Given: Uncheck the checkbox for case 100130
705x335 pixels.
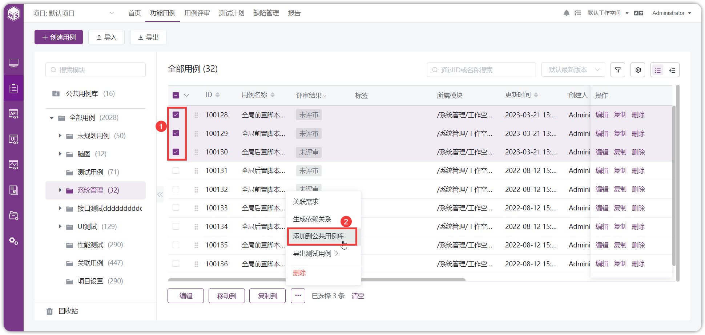Looking at the screenshot, I should pos(176,152).
